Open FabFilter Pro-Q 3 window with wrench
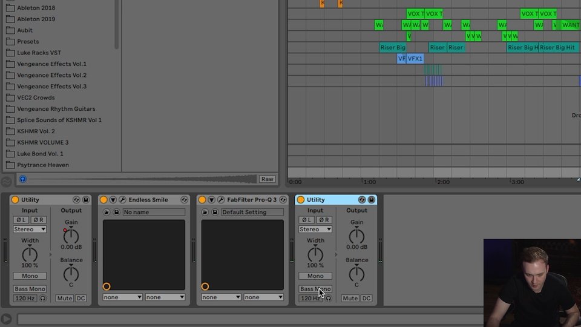Image resolution: width=581 pixels, height=327 pixels. [x=221, y=200]
